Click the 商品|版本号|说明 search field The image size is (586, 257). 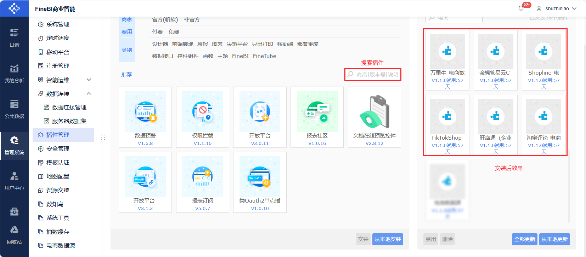[x=373, y=74]
